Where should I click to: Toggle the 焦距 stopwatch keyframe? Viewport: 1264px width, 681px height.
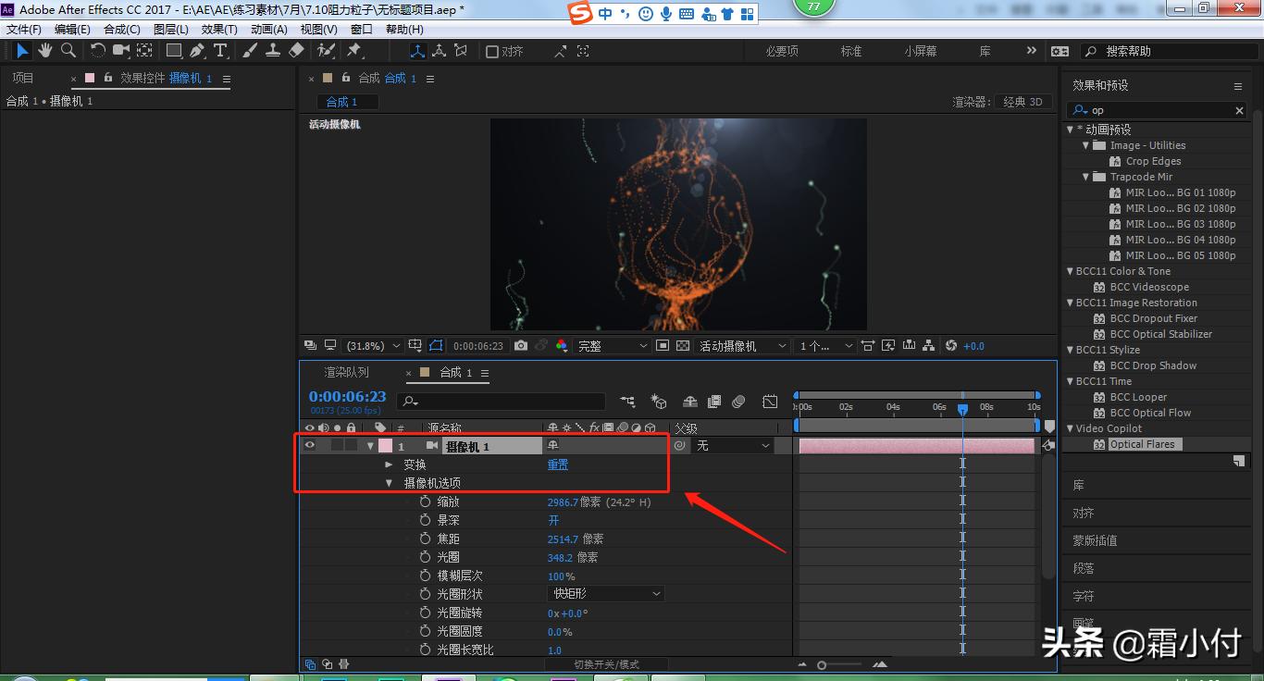426,539
